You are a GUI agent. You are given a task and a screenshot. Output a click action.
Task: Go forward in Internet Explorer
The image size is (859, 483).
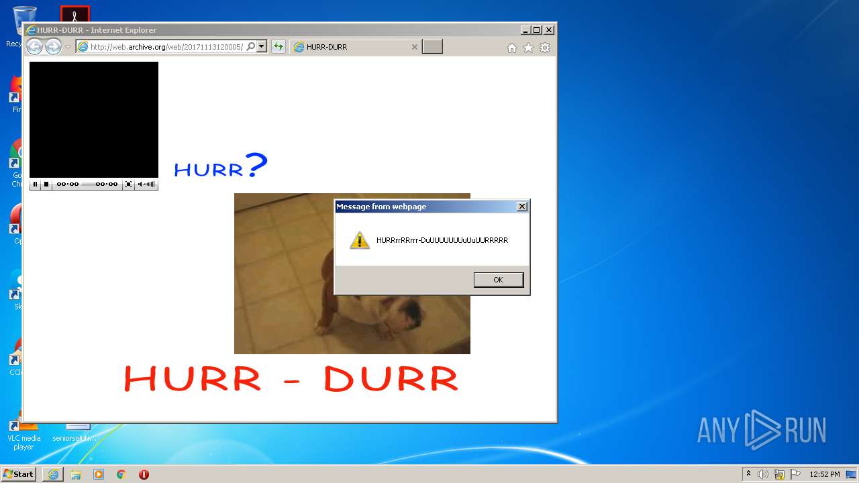(x=53, y=46)
